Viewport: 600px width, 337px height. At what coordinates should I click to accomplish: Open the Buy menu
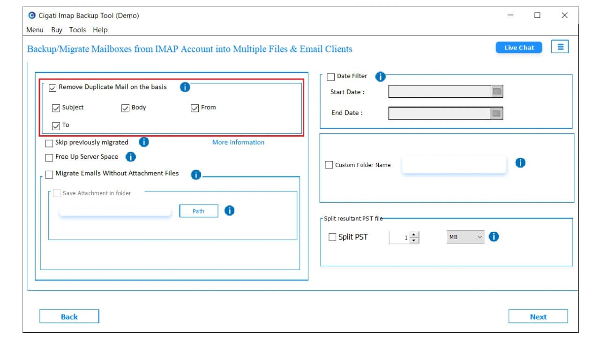click(x=57, y=29)
